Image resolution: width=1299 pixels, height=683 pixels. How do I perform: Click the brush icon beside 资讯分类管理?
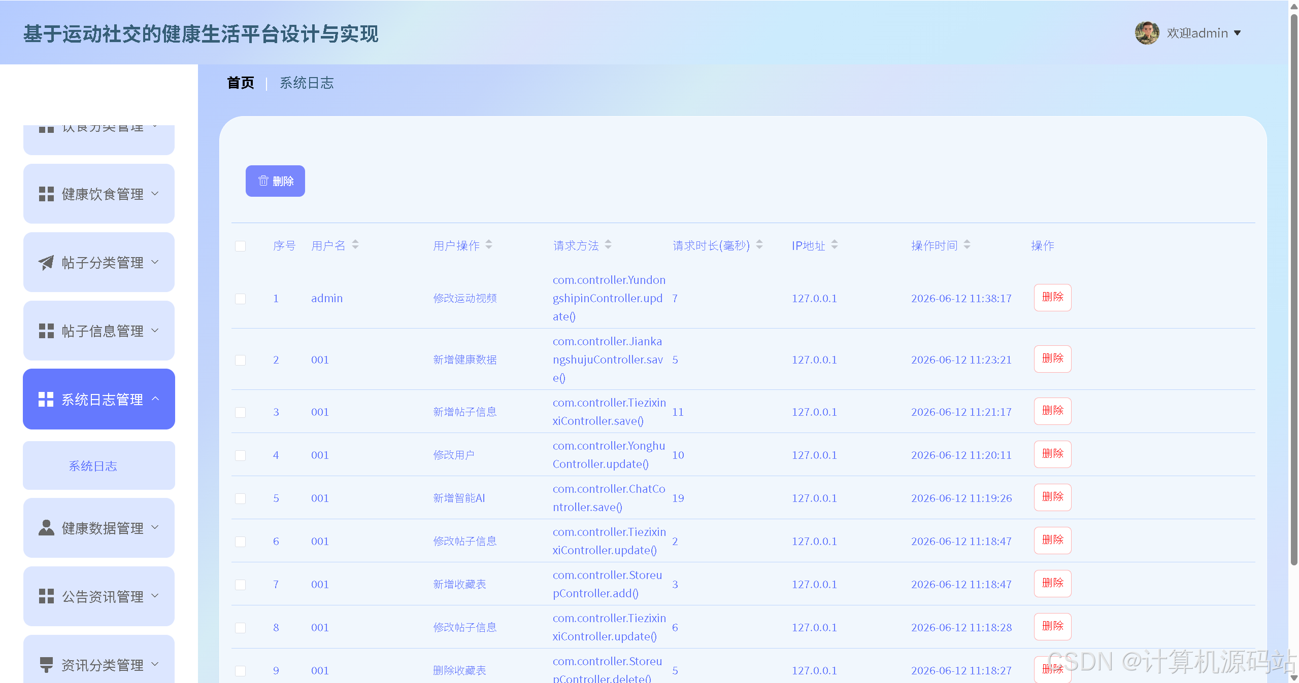click(x=46, y=665)
